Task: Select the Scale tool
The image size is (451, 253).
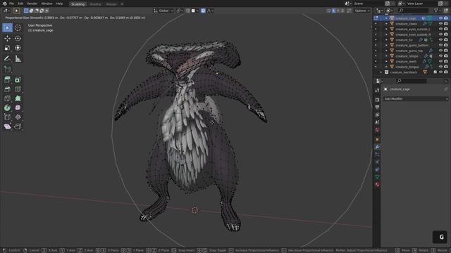Action: [x=7, y=48]
